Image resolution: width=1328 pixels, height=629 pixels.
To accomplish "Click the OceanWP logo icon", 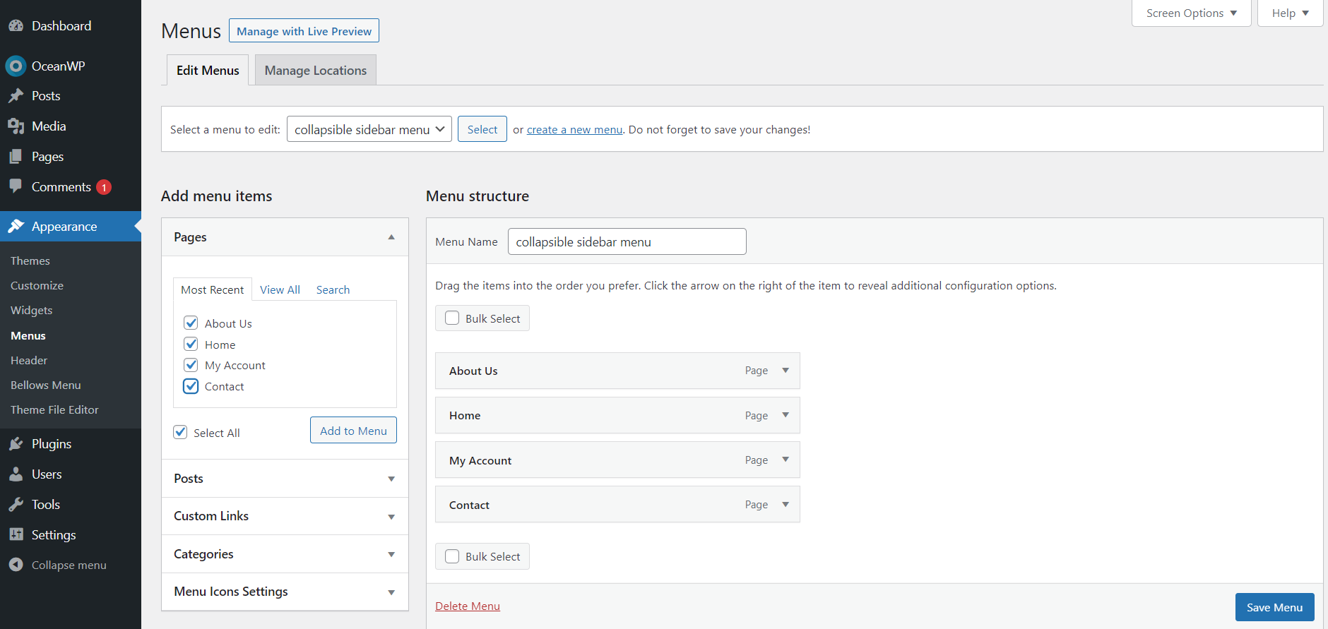I will click(x=16, y=66).
